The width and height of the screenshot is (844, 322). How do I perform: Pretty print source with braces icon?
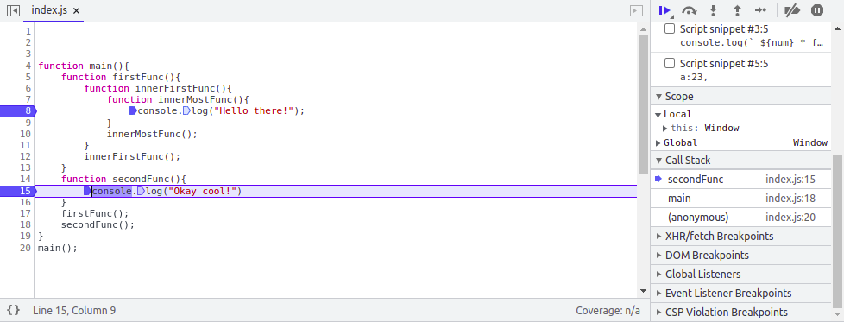click(x=14, y=310)
